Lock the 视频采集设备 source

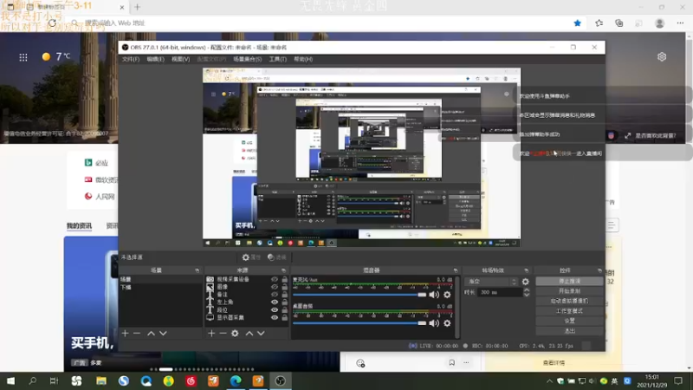tap(285, 279)
